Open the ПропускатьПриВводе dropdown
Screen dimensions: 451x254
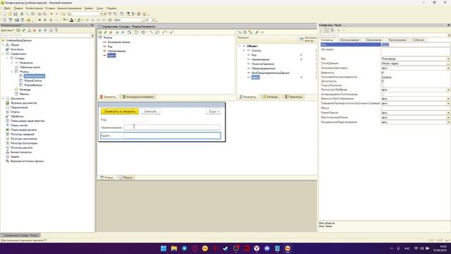[x=448, y=90]
